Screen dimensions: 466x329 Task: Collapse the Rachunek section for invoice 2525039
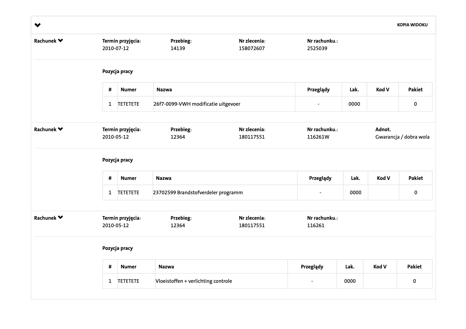point(60,41)
